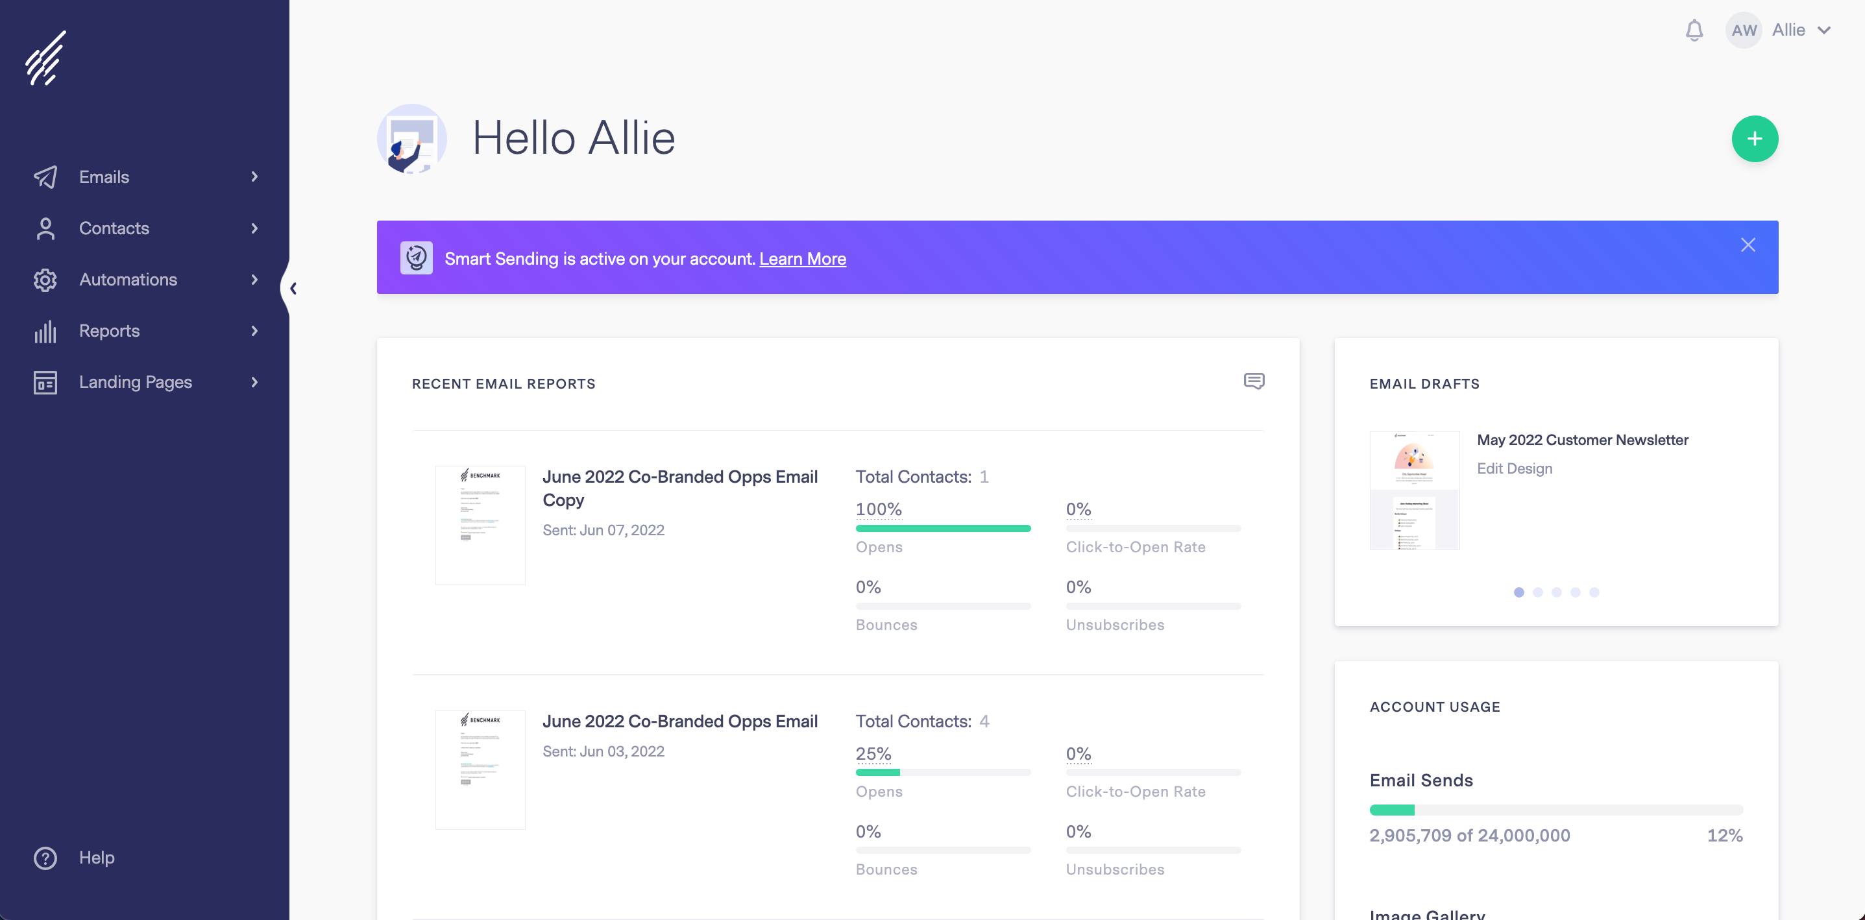Toggle the sidebar collapse arrow
The height and width of the screenshot is (920, 1865).
294,287
